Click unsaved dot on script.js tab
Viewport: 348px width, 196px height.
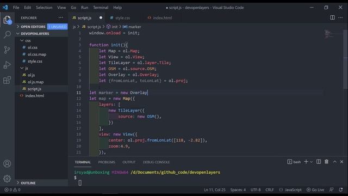coord(101,17)
